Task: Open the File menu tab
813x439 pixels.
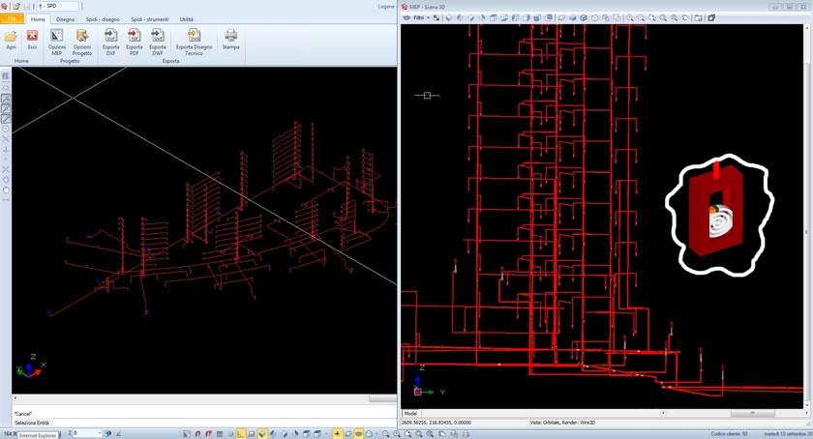Action: [12, 18]
